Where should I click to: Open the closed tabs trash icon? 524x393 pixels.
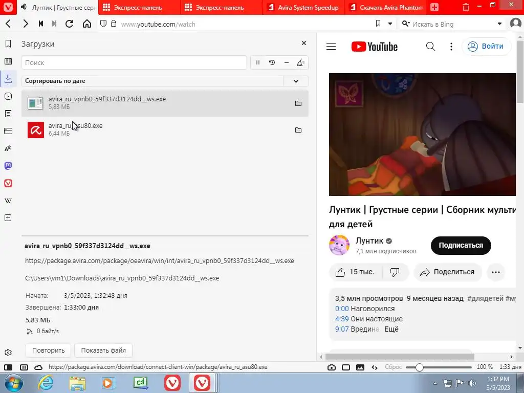point(466,7)
